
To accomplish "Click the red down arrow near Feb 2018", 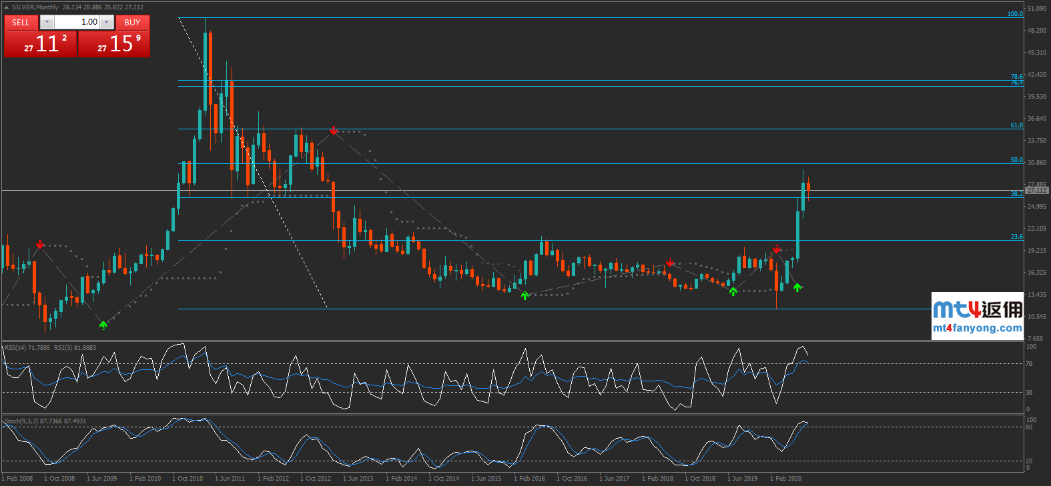I will click(x=670, y=263).
